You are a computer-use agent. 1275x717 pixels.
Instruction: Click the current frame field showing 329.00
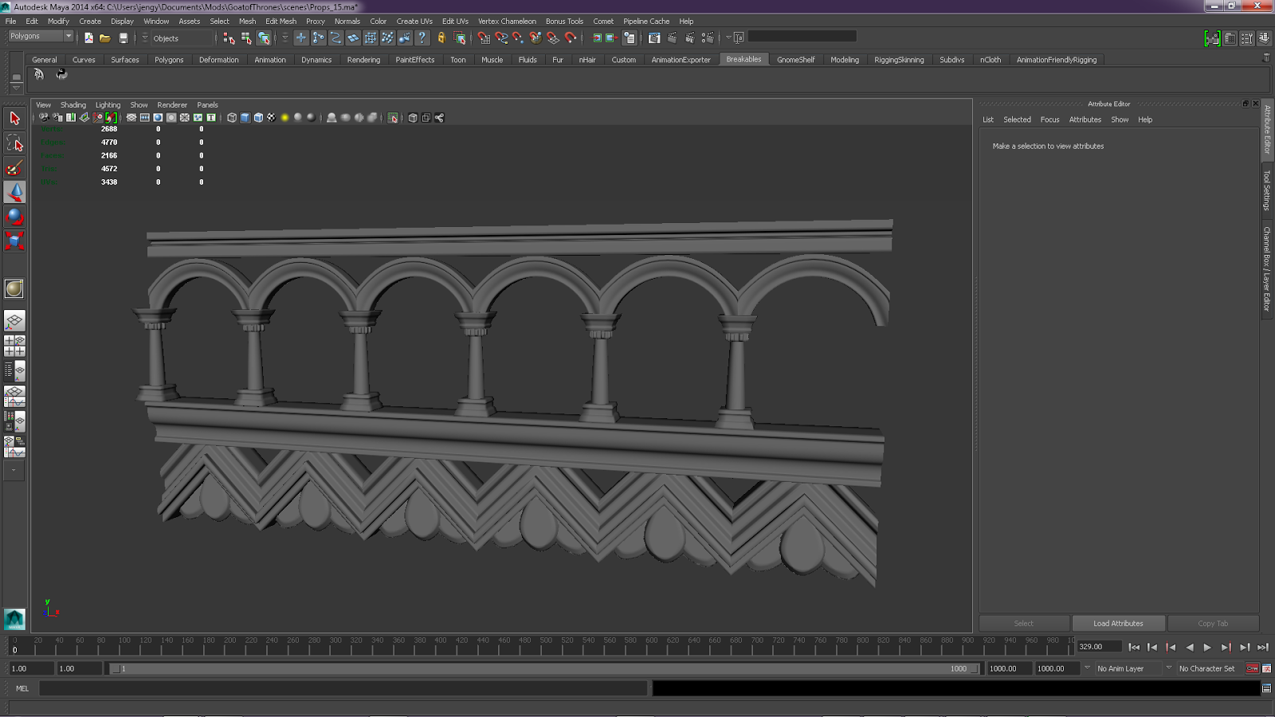click(x=1098, y=647)
